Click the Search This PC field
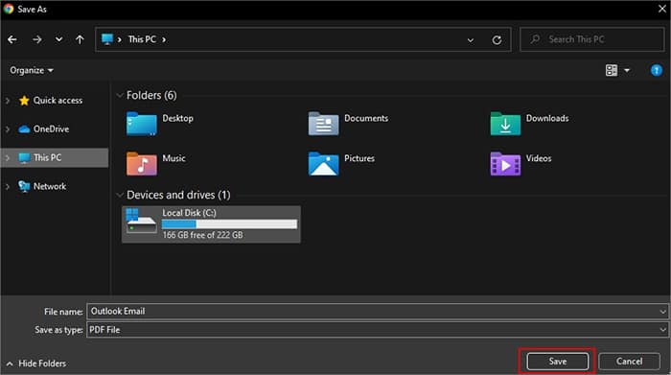The image size is (671, 375). (591, 39)
